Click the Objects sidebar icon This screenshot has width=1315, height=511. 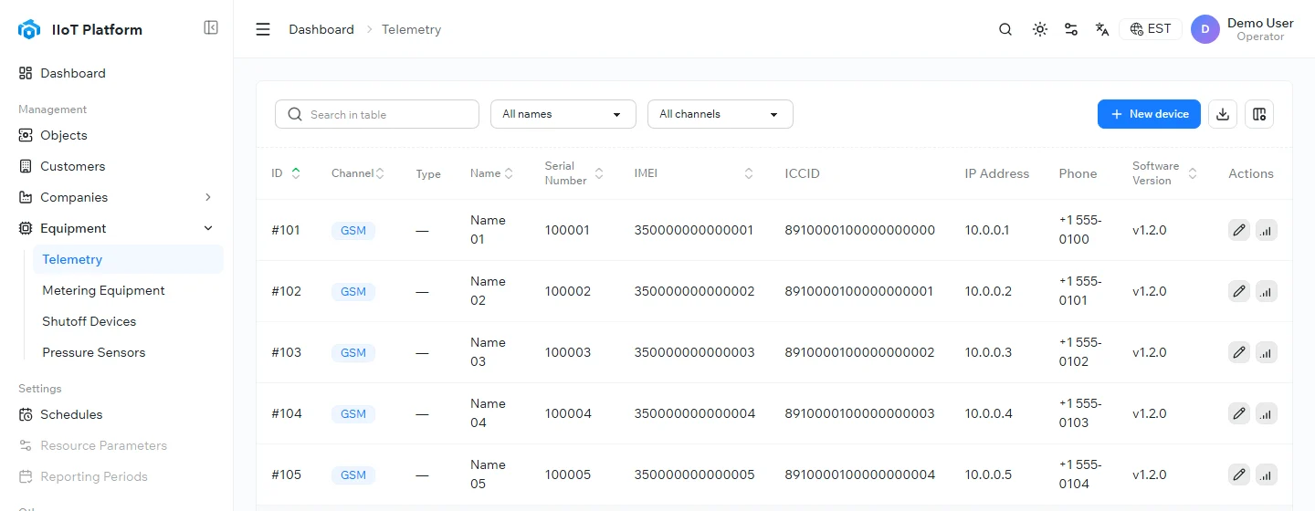(26, 135)
